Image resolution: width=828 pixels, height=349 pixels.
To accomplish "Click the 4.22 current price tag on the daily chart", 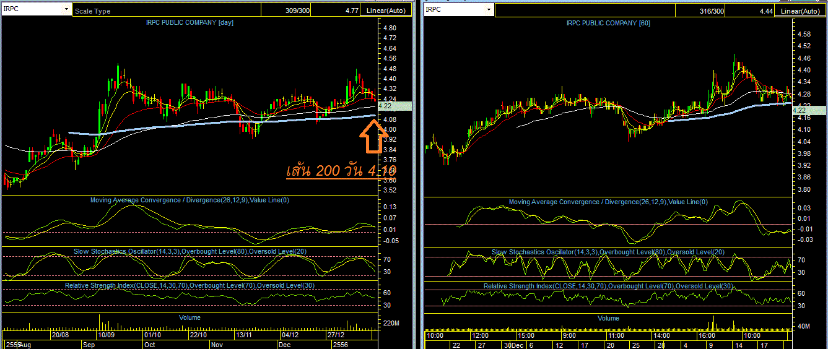I will pos(394,106).
